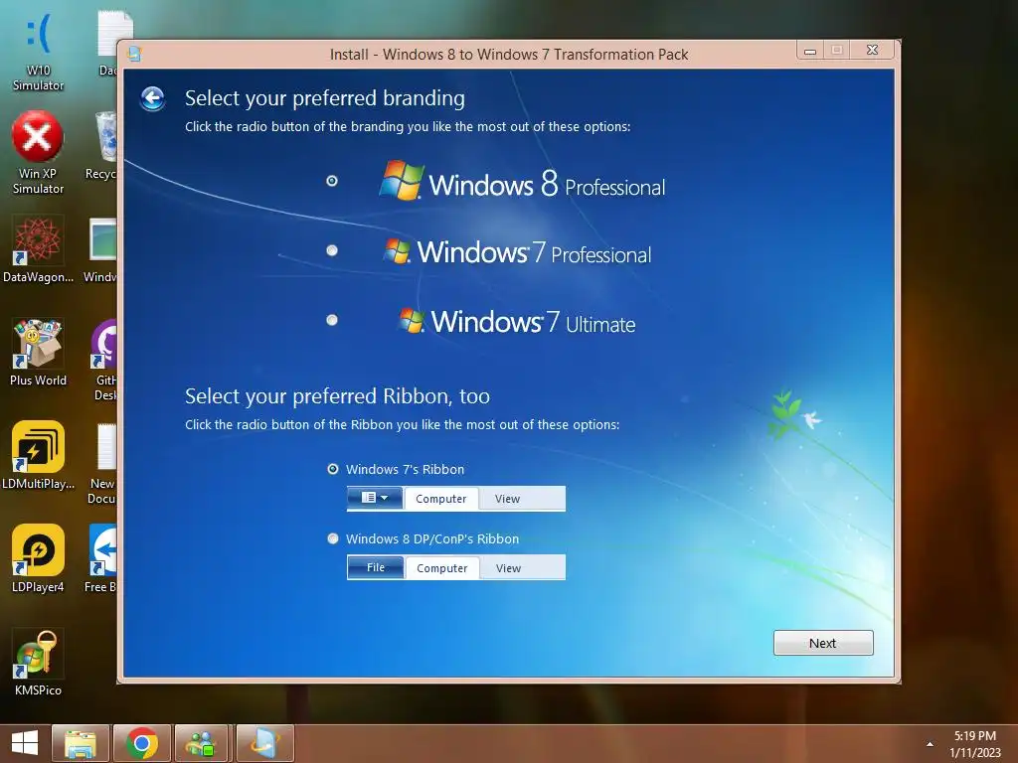Open the LDPlayer4 desktop shortcut
Viewport: 1018px width, 763px height.
point(38,558)
